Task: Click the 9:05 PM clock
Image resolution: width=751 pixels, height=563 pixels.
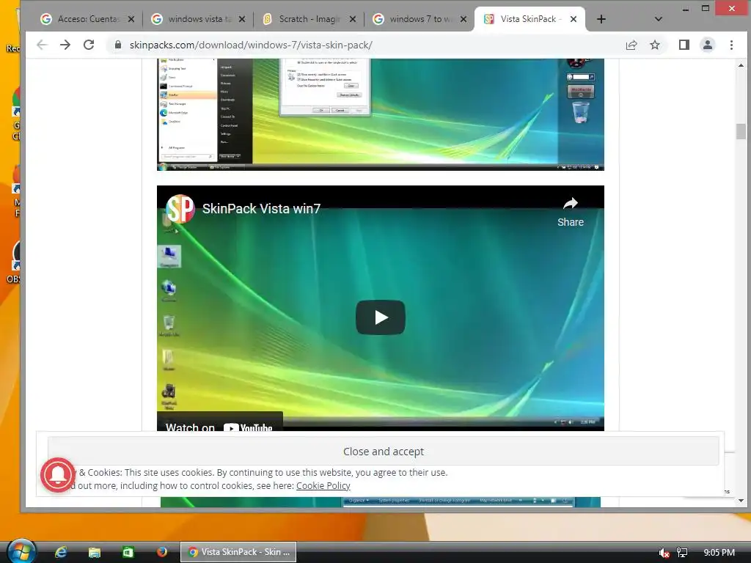Action: (x=719, y=553)
